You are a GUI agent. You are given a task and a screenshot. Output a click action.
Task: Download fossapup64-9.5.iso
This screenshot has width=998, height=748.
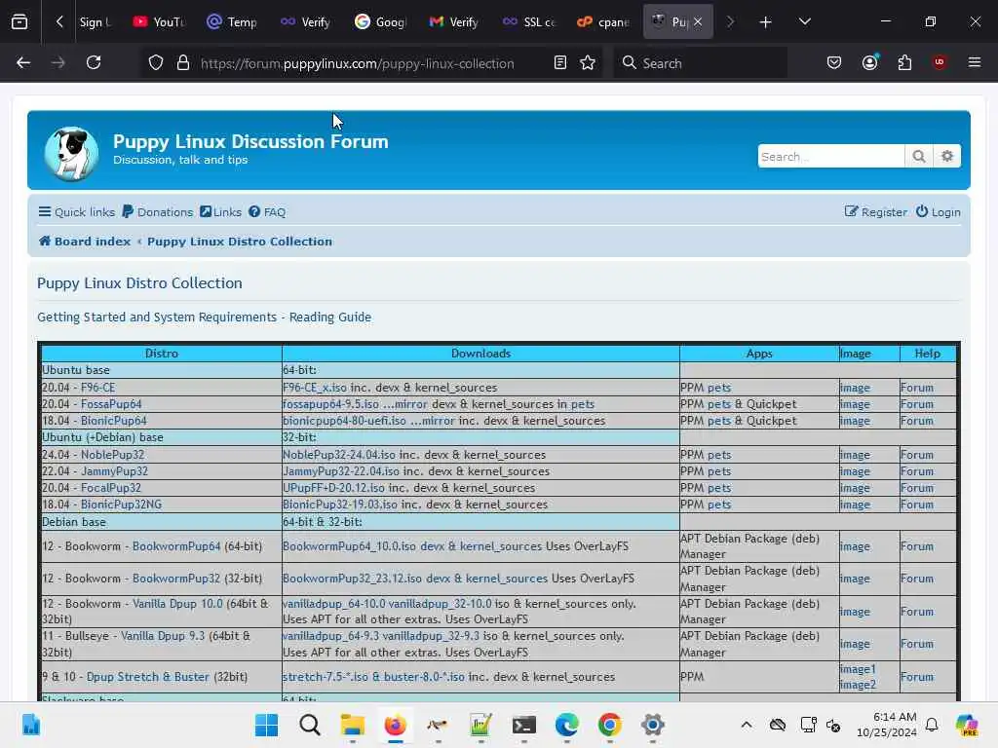(x=330, y=404)
